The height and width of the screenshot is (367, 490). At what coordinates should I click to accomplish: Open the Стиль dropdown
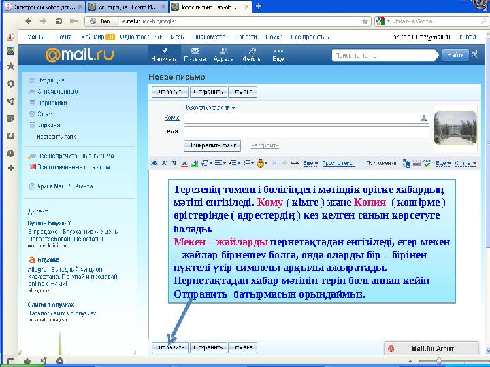(x=465, y=163)
